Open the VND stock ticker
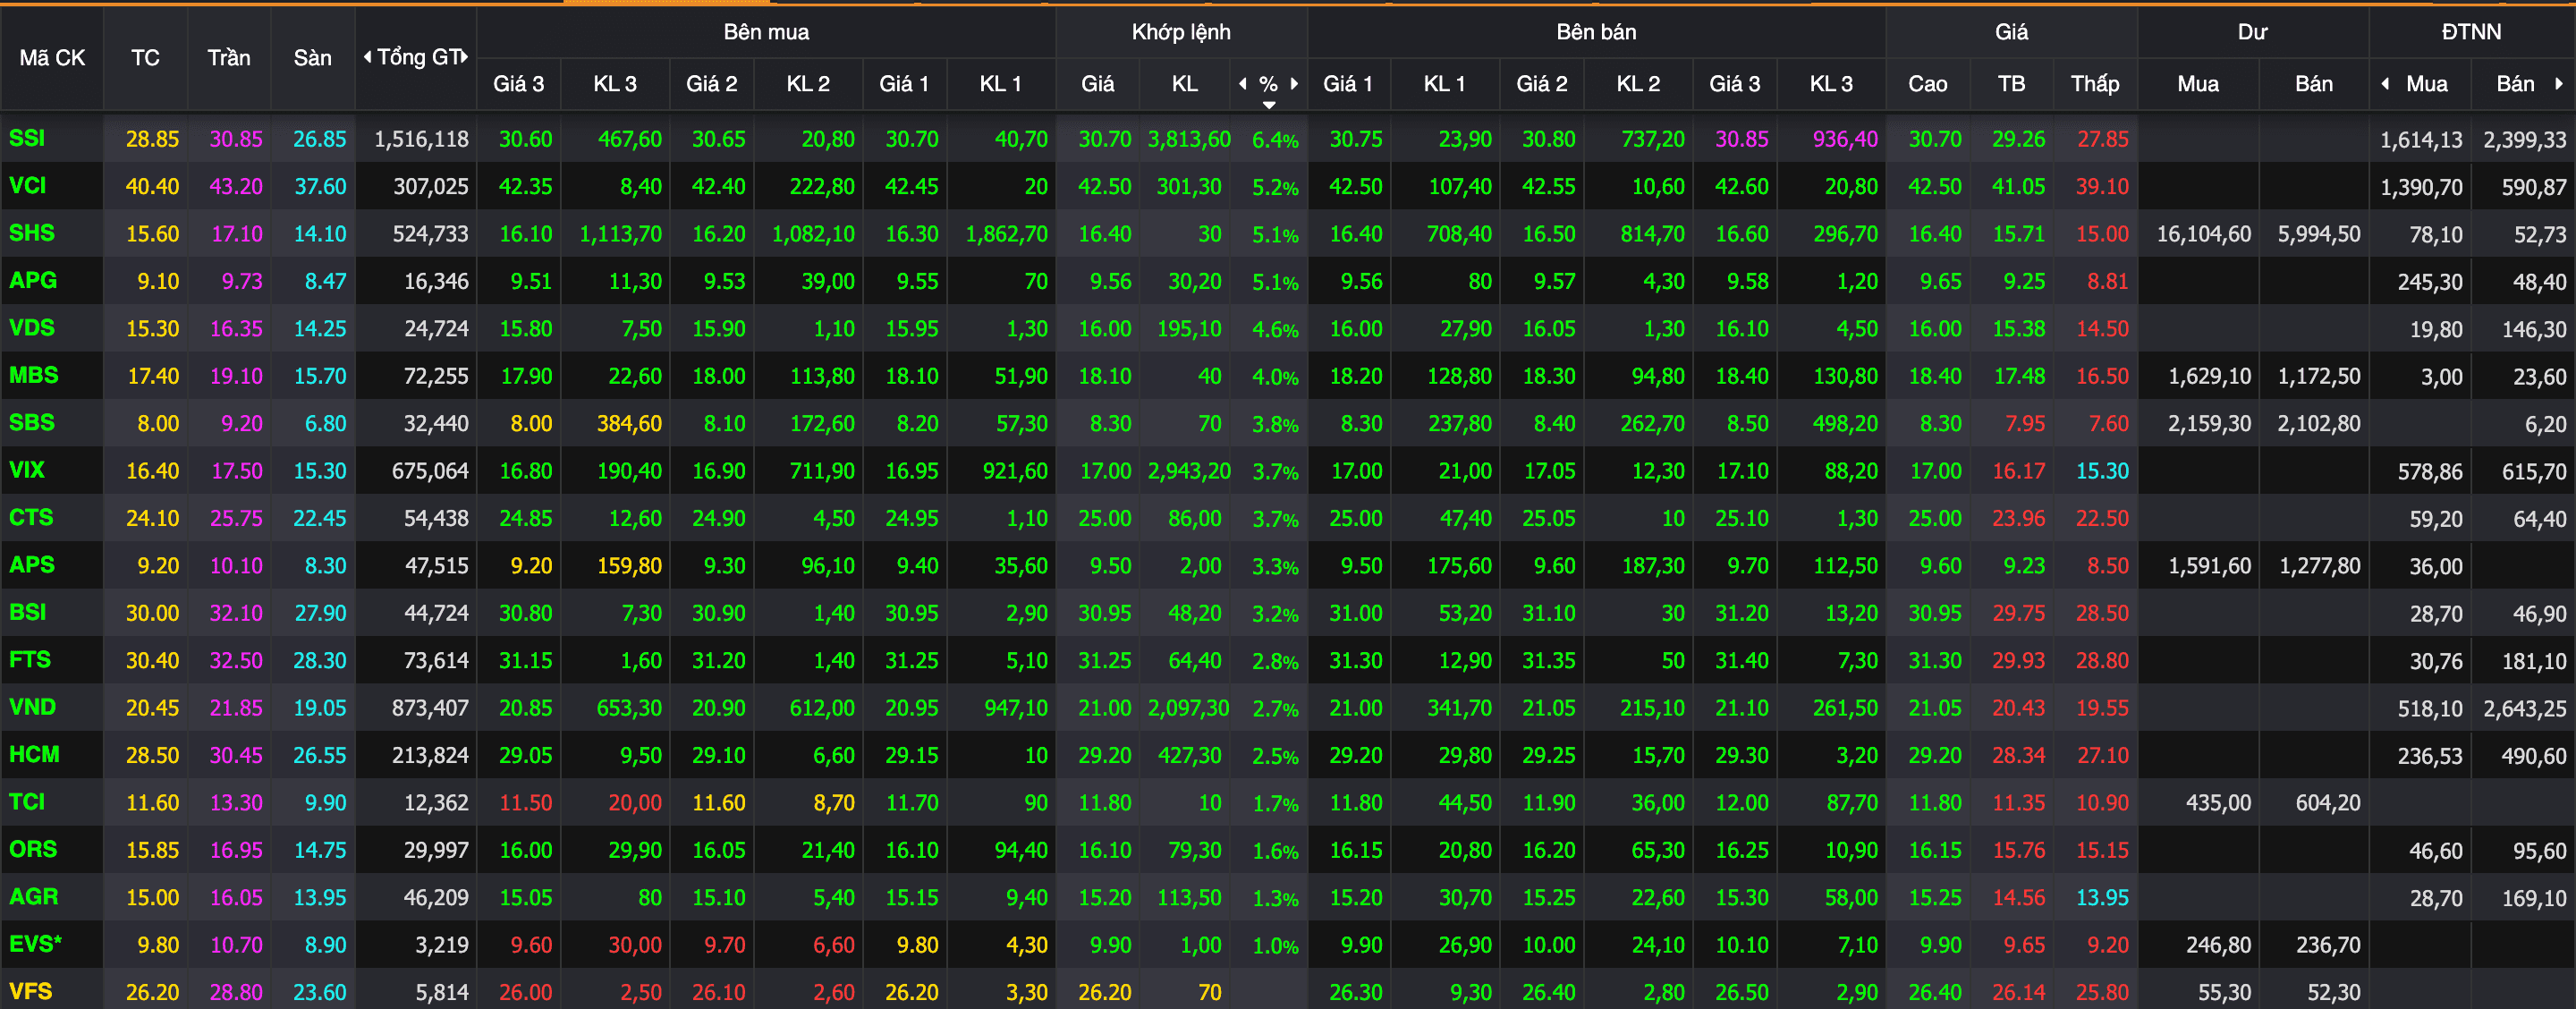 [x=32, y=706]
